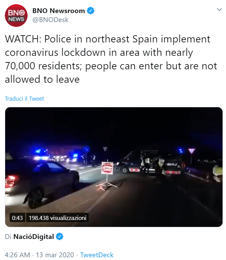Click NacióDigital verified checkmark badge
Screen dimensions: 226x260
tap(60, 237)
